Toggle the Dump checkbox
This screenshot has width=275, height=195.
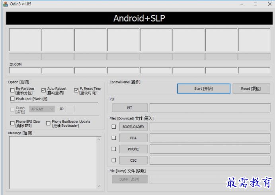(x=12, y=110)
